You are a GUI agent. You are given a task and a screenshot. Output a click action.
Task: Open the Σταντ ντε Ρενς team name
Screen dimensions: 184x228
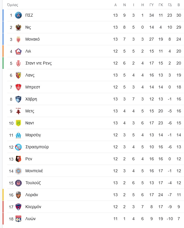39,63
